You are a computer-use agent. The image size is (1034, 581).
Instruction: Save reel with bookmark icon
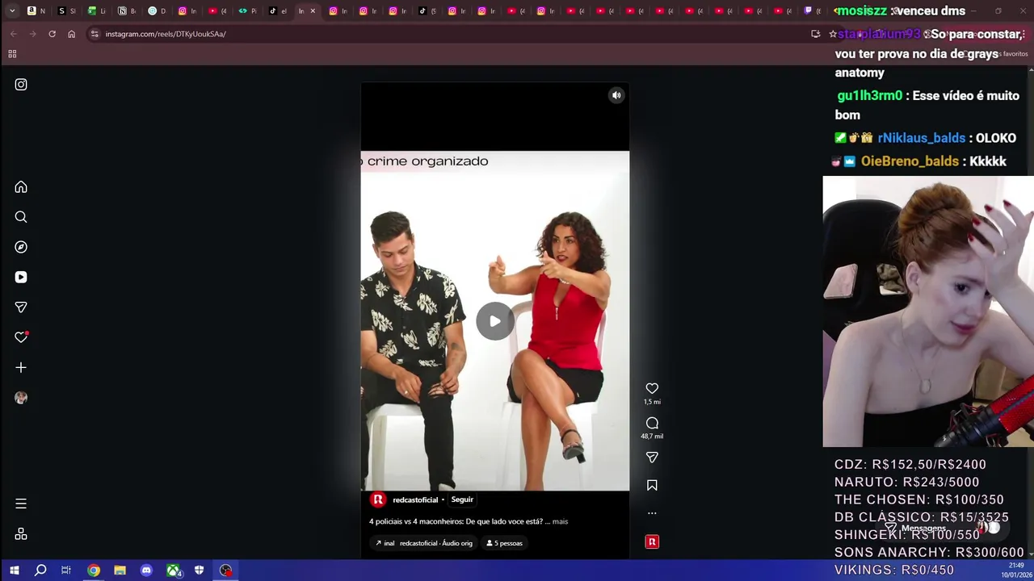[x=652, y=485]
